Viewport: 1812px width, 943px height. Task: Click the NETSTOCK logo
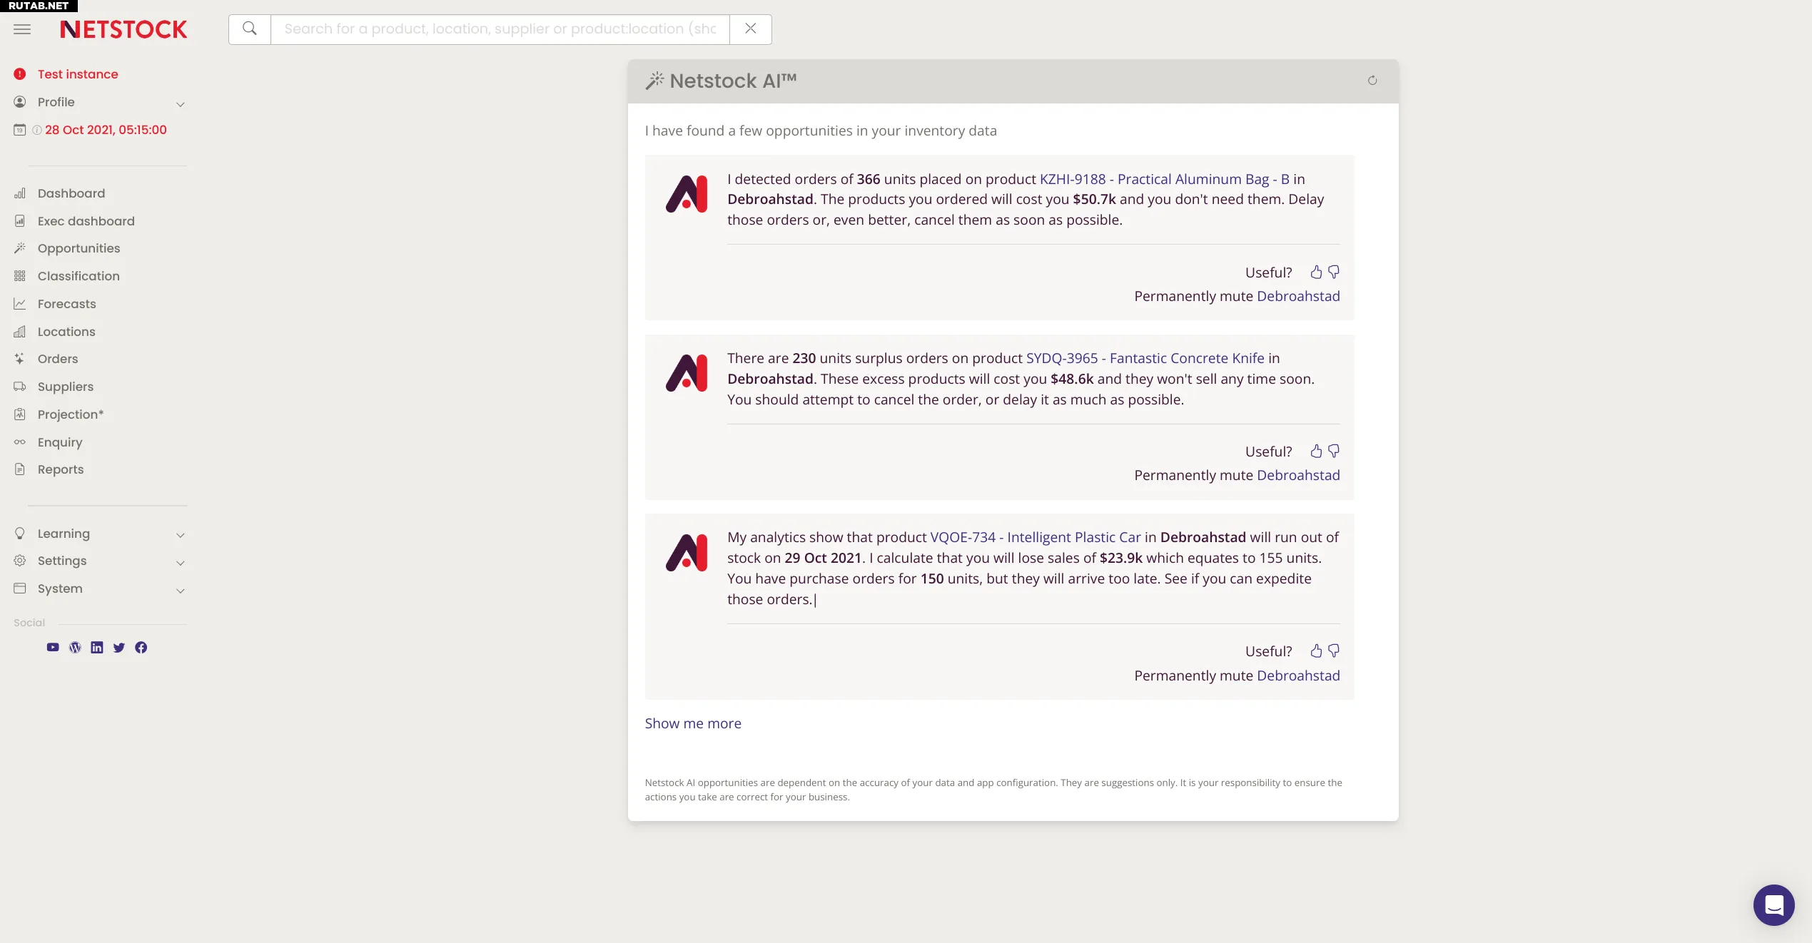pyautogui.click(x=123, y=29)
